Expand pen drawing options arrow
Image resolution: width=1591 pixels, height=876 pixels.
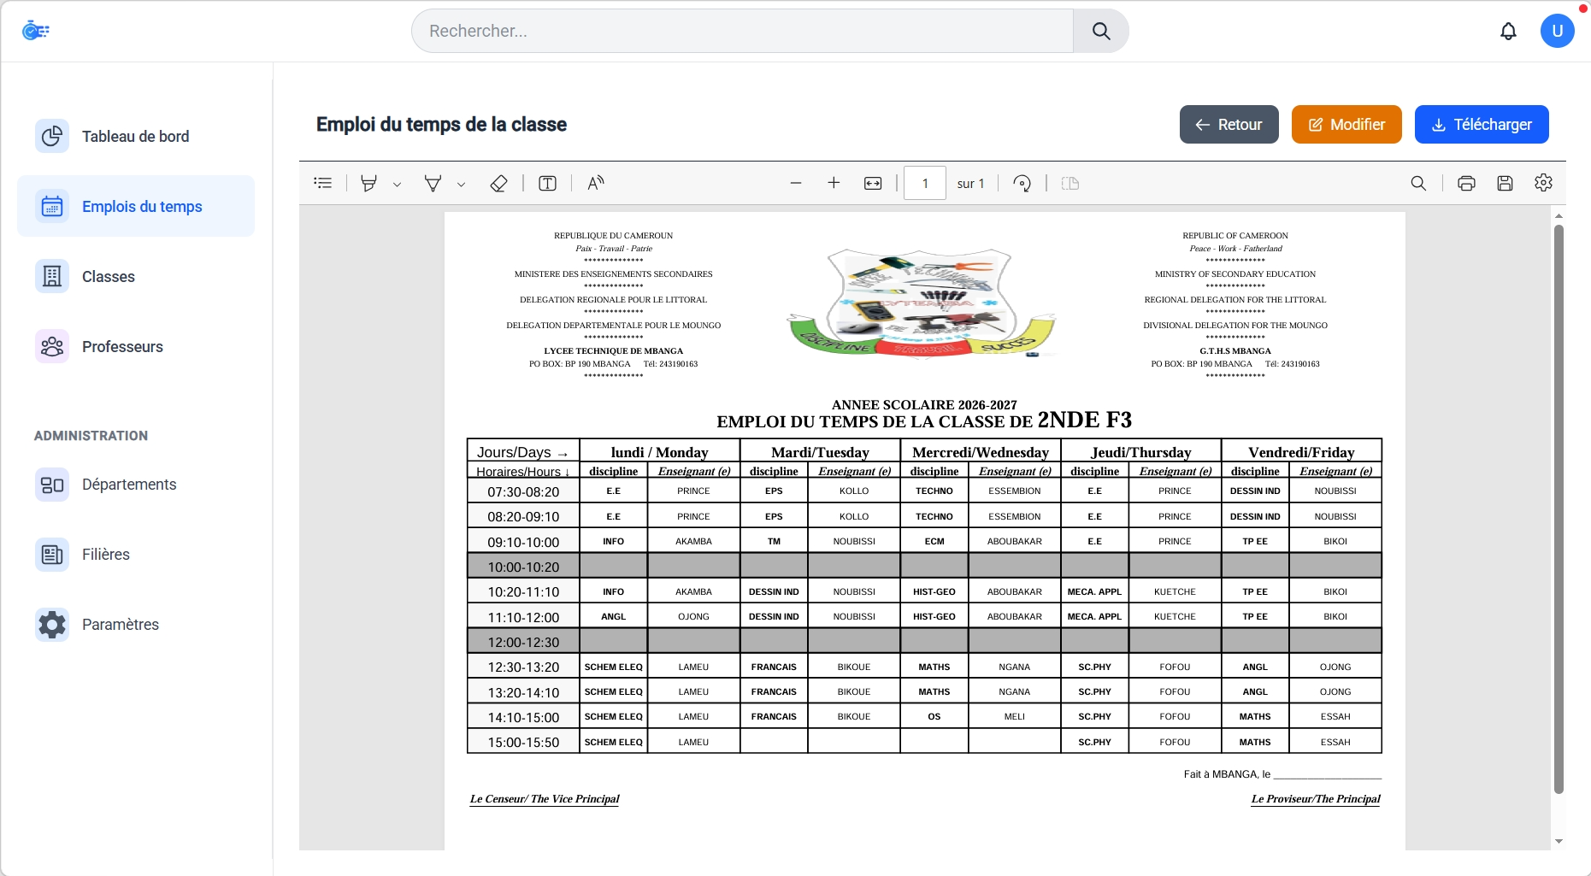461,184
